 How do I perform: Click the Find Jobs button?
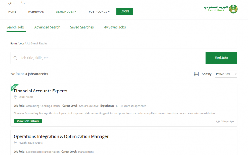click(221, 58)
